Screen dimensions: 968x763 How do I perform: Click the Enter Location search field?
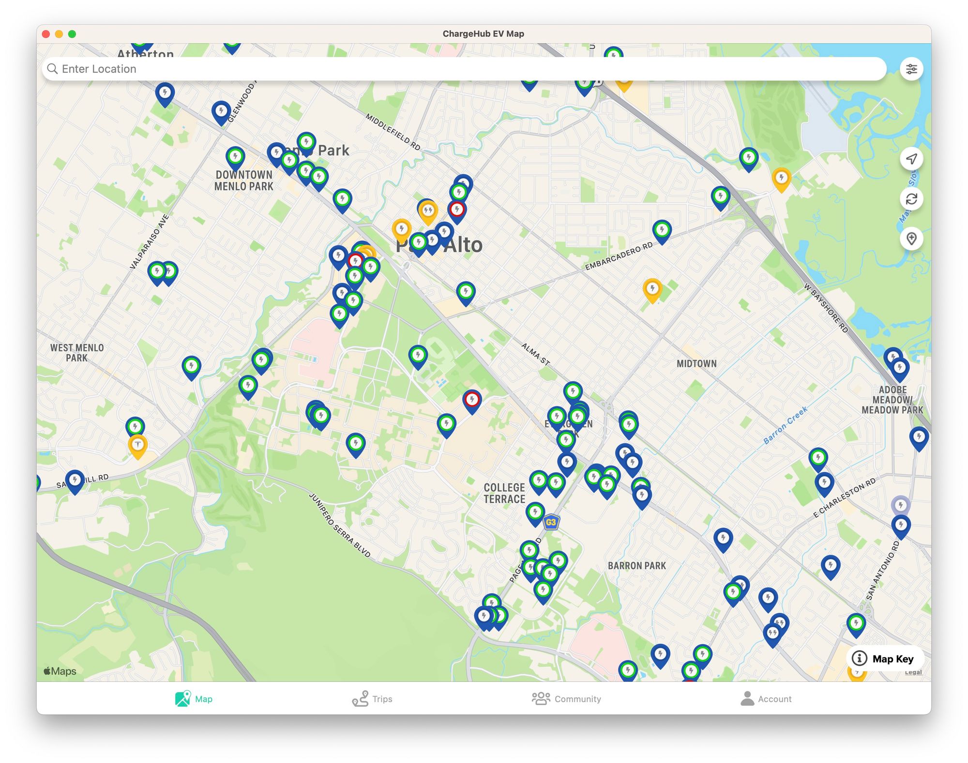point(464,69)
